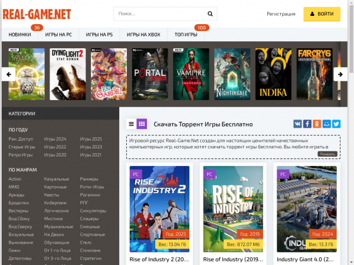Click the search magnifier icon
The width and height of the screenshot is (354, 265).
[x=210, y=14]
